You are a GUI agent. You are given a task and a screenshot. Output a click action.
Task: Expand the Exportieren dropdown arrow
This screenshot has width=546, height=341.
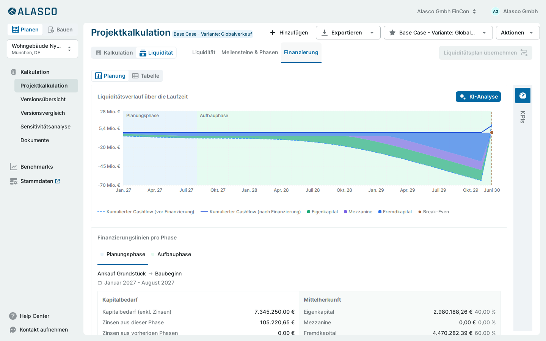(372, 33)
